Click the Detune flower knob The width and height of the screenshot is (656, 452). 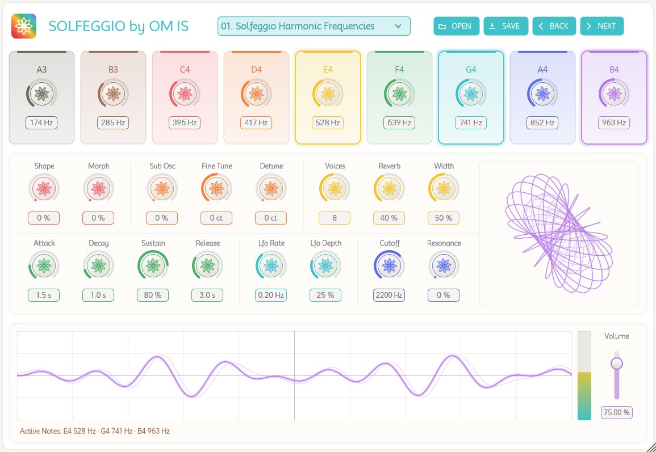[x=271, y=189]
